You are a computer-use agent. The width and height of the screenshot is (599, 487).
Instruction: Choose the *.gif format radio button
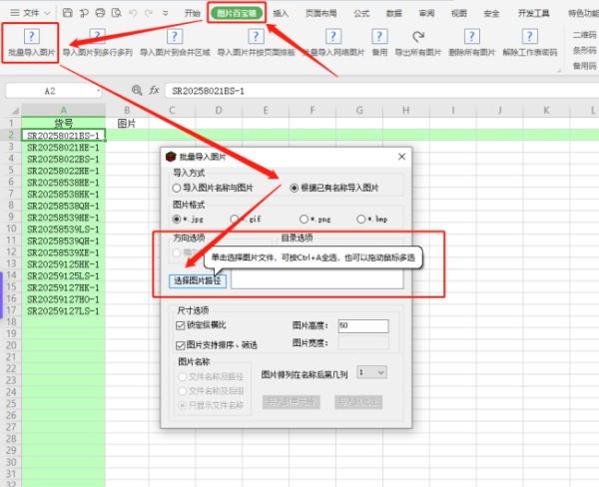tap(235, 220)
